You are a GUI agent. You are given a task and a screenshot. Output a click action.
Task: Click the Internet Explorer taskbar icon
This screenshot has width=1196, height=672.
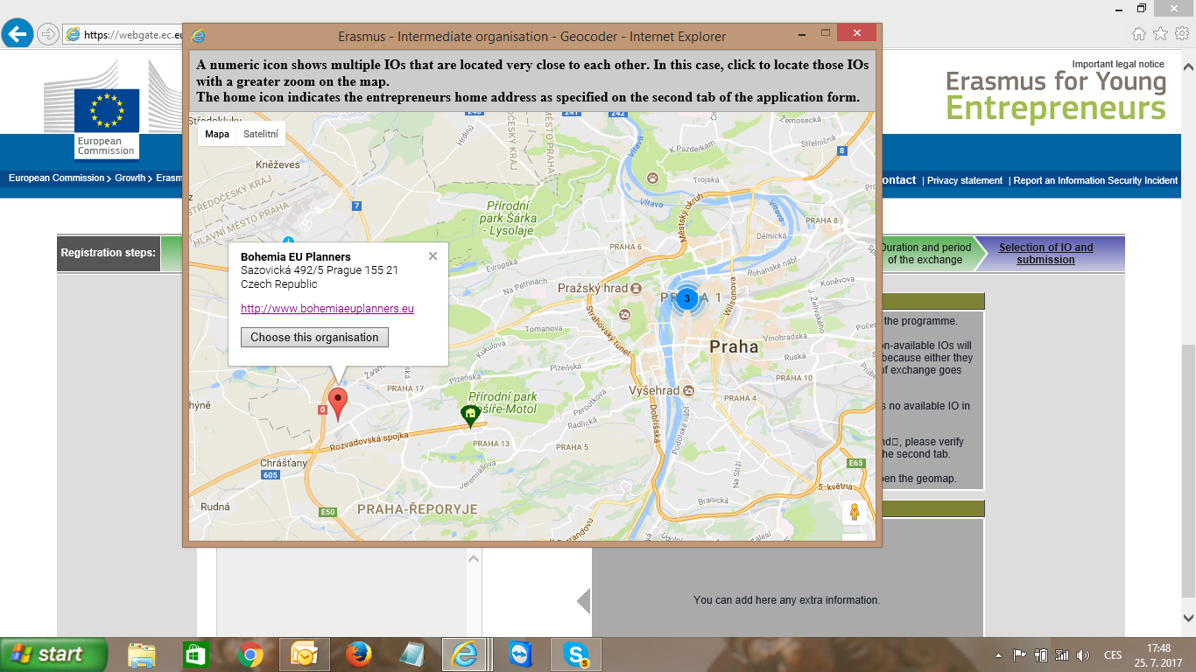(x=463, y=654)
